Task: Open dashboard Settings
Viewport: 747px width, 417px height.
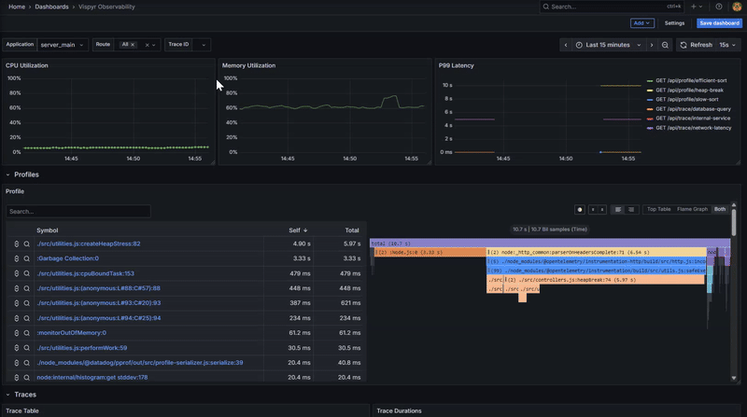Action: point(674,22)
